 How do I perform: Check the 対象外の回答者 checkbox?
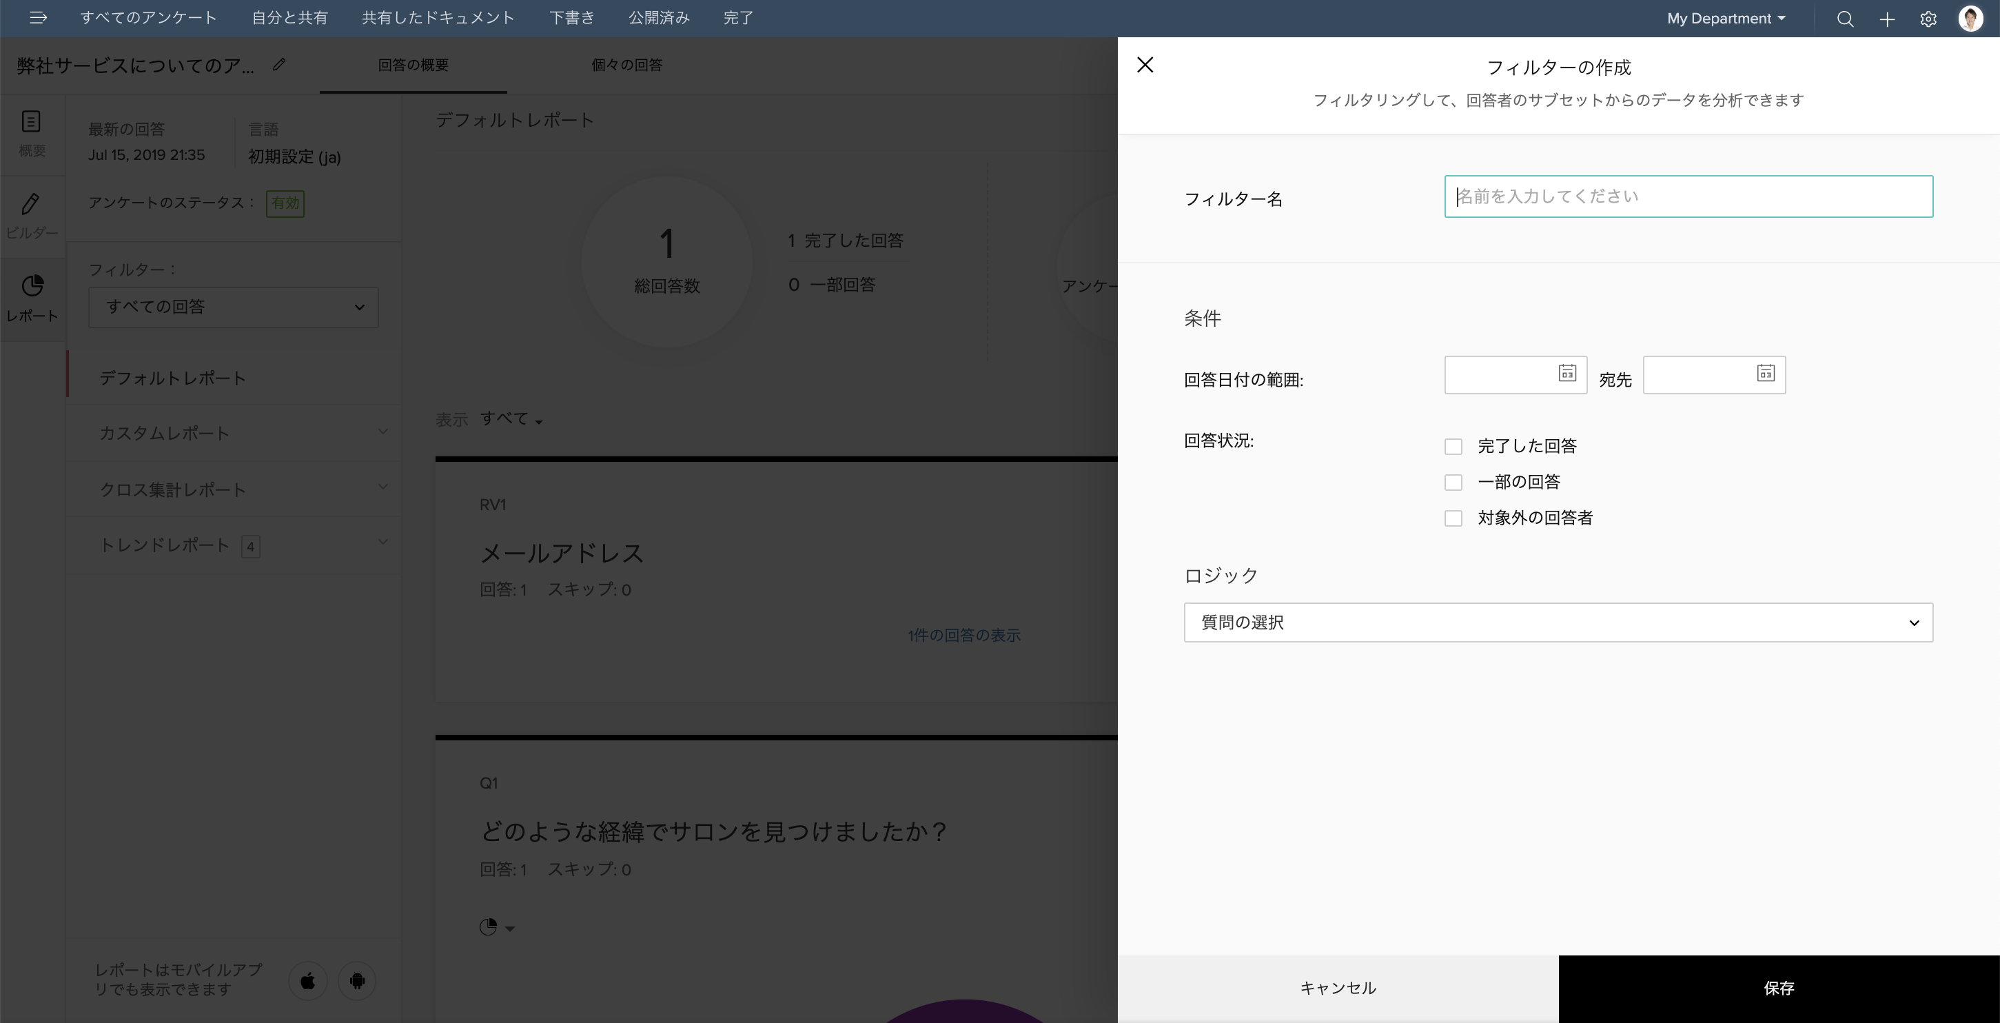point(1453,518)
